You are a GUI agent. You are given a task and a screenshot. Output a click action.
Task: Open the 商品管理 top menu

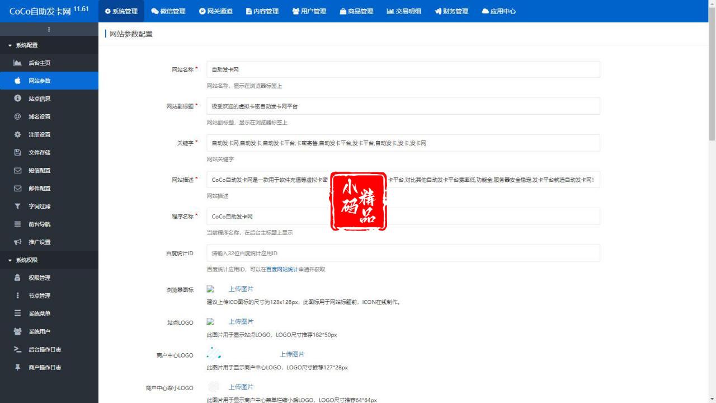(356, 11)
